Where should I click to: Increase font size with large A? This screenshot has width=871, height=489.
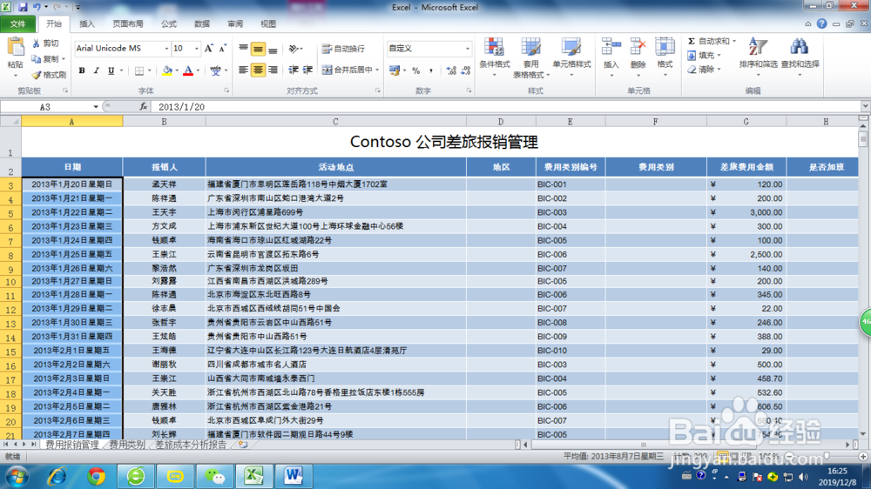pyautogui.click(x=208, y=49)
